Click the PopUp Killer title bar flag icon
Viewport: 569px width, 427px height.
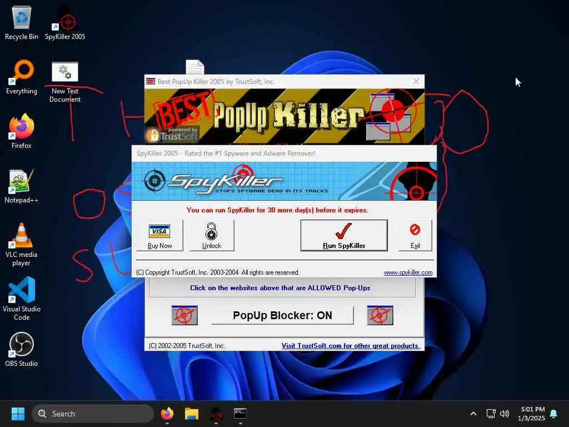point(150,81)
